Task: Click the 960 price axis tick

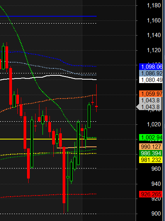Action: point(156,169)
